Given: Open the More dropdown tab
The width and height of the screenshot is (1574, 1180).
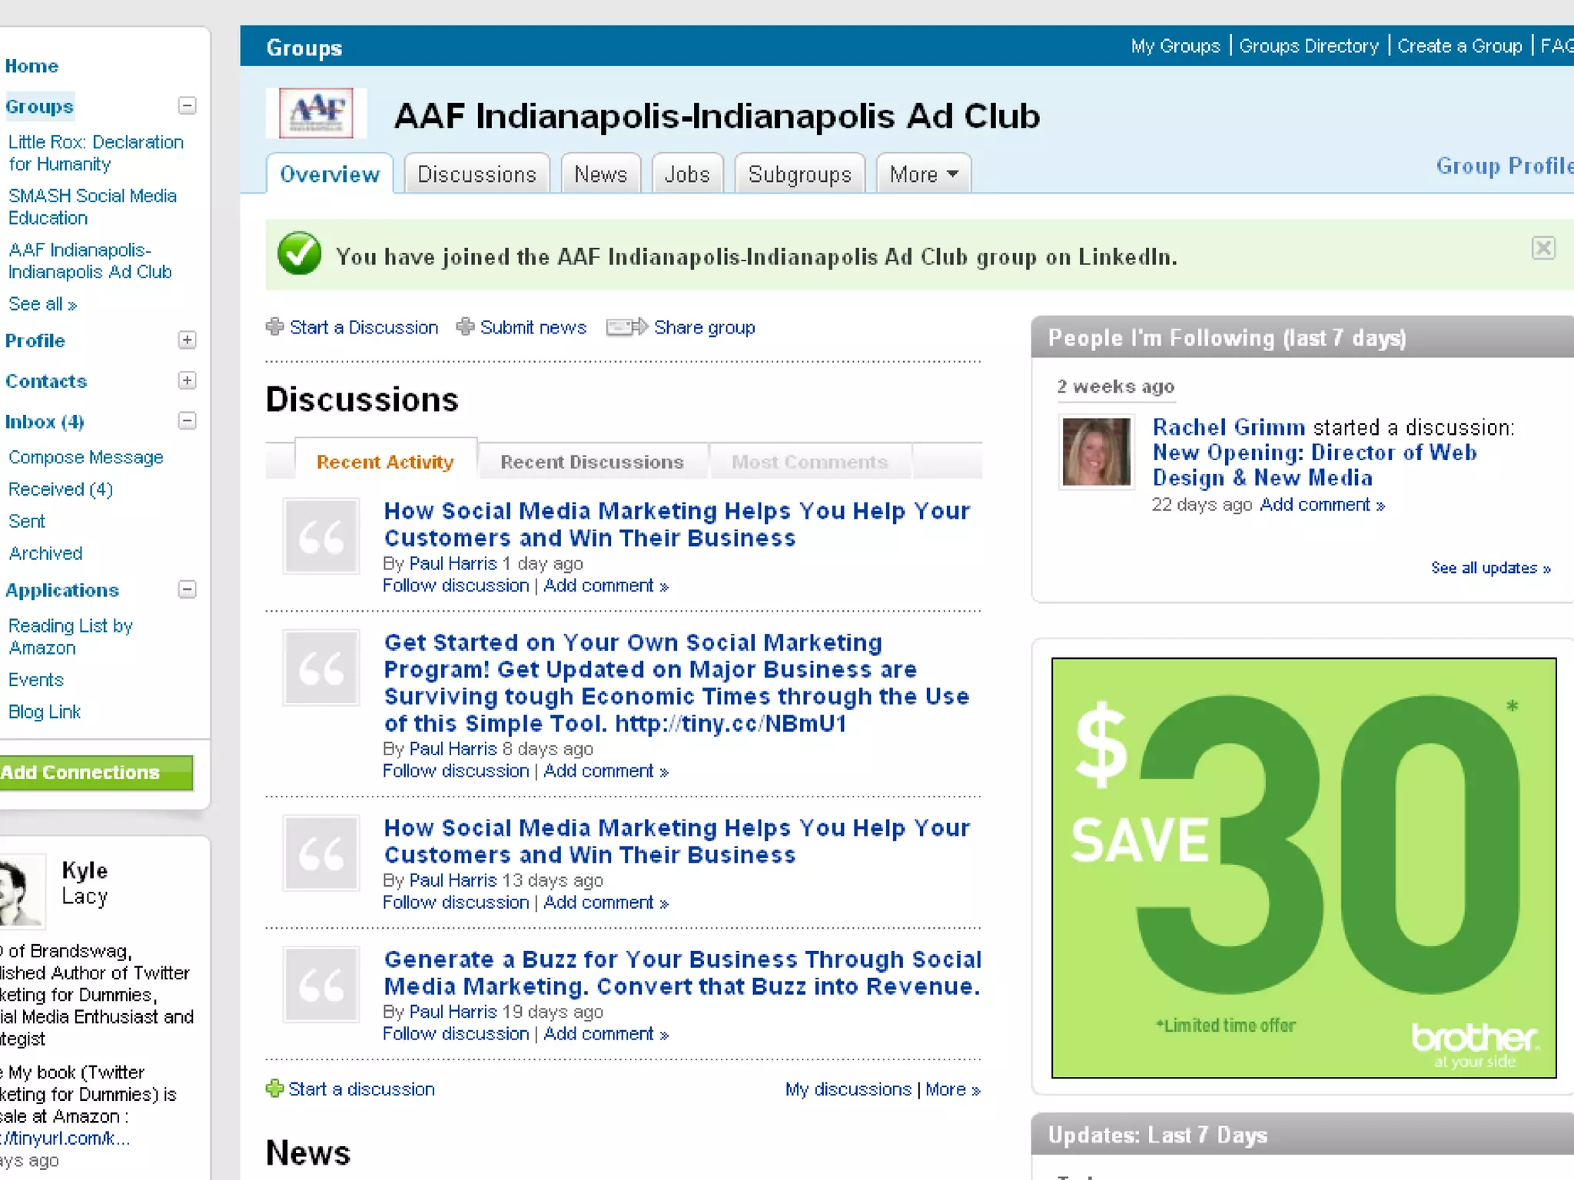Looking at the screenshot, I should 924,174.
